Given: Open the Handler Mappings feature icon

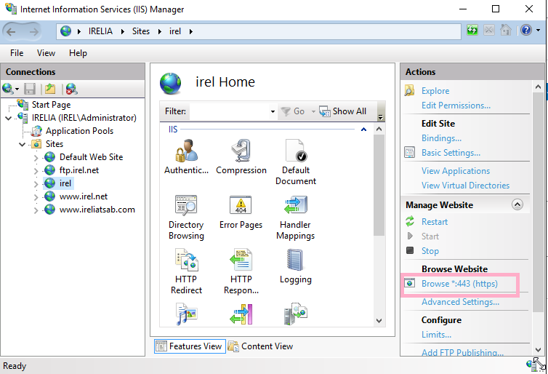Looking at the screenshot, I should point(296,205).
